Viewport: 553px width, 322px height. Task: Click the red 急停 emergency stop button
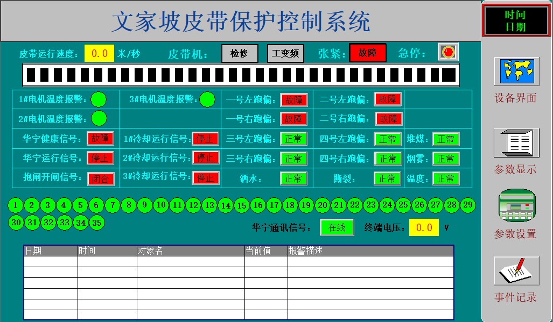[x=448, y=53]
